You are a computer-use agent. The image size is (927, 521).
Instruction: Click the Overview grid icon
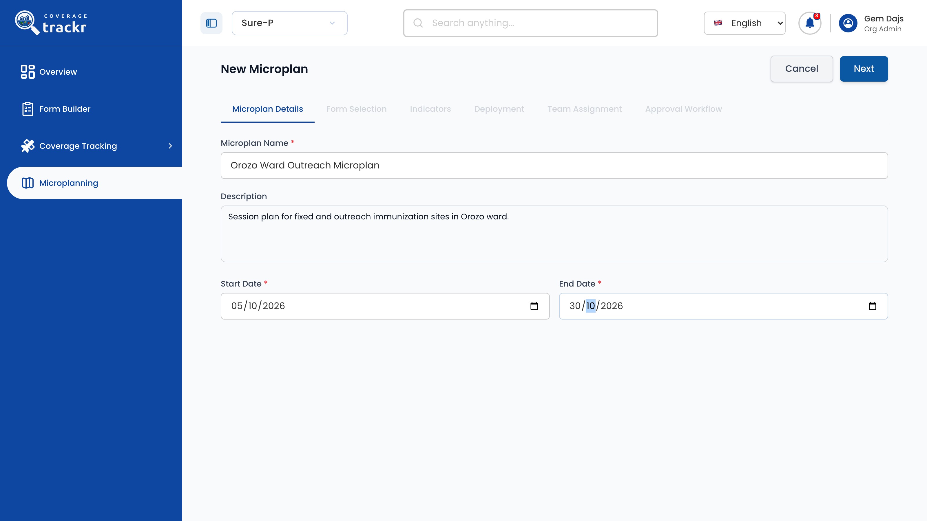tap(28, 72)
